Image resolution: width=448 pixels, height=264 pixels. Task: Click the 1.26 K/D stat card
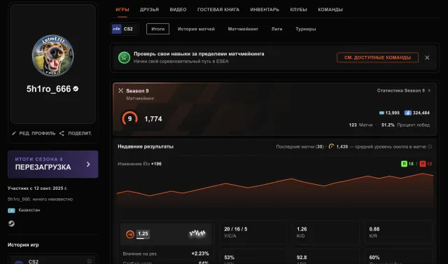click(325, 232)
